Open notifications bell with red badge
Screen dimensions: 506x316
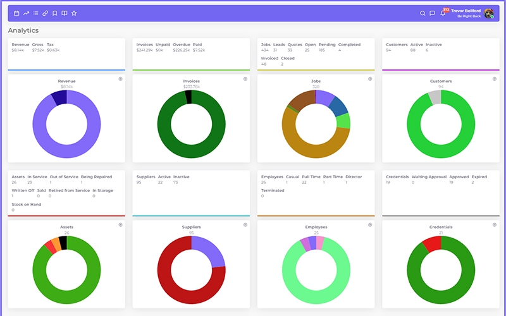click(443, 13)
